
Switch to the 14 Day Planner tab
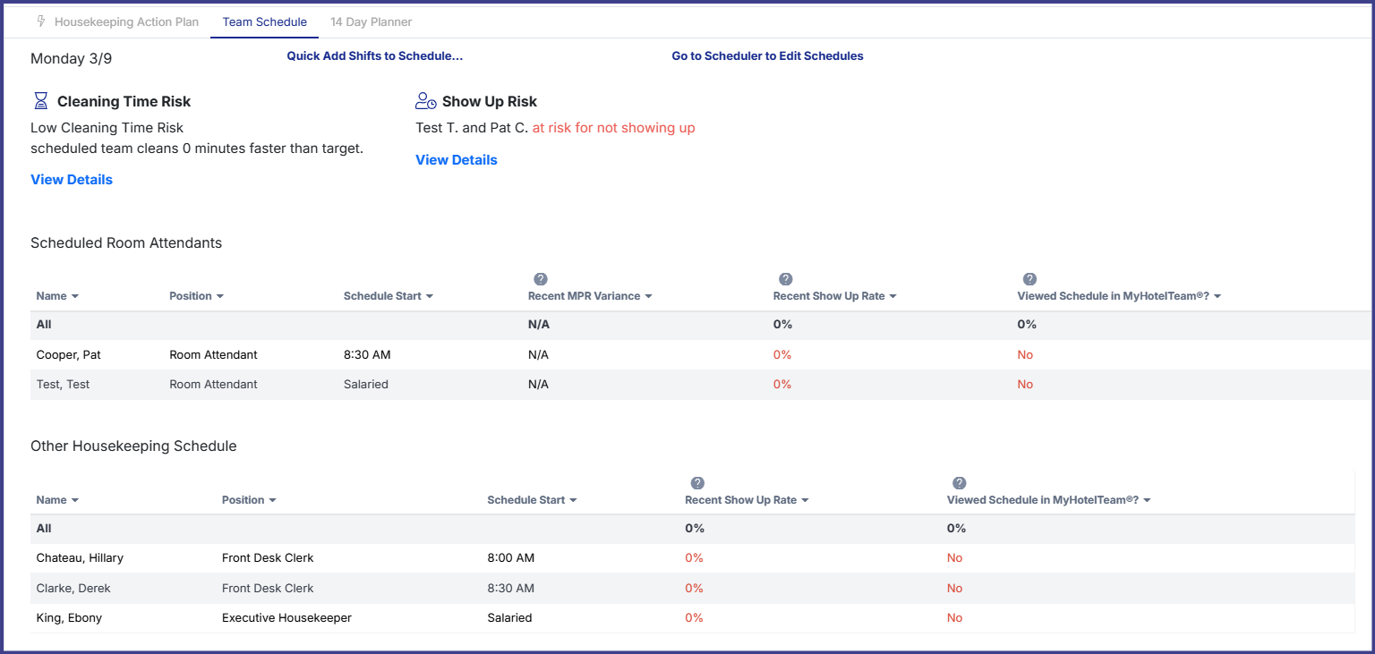[371, 21]
